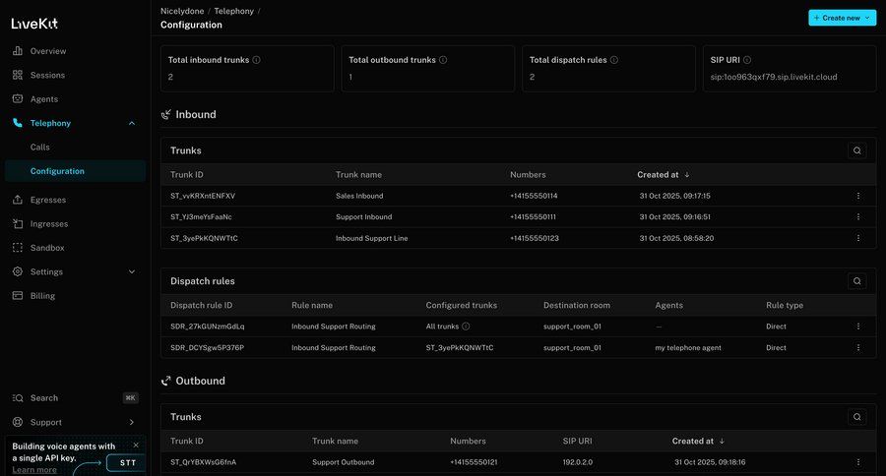Open Sandbox via its dashed-square icon

(18, 247)
